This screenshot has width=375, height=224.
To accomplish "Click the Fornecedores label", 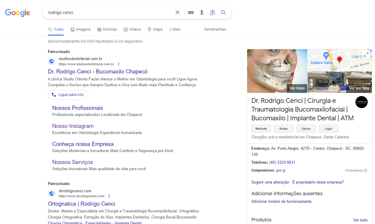I will (354, 171).
